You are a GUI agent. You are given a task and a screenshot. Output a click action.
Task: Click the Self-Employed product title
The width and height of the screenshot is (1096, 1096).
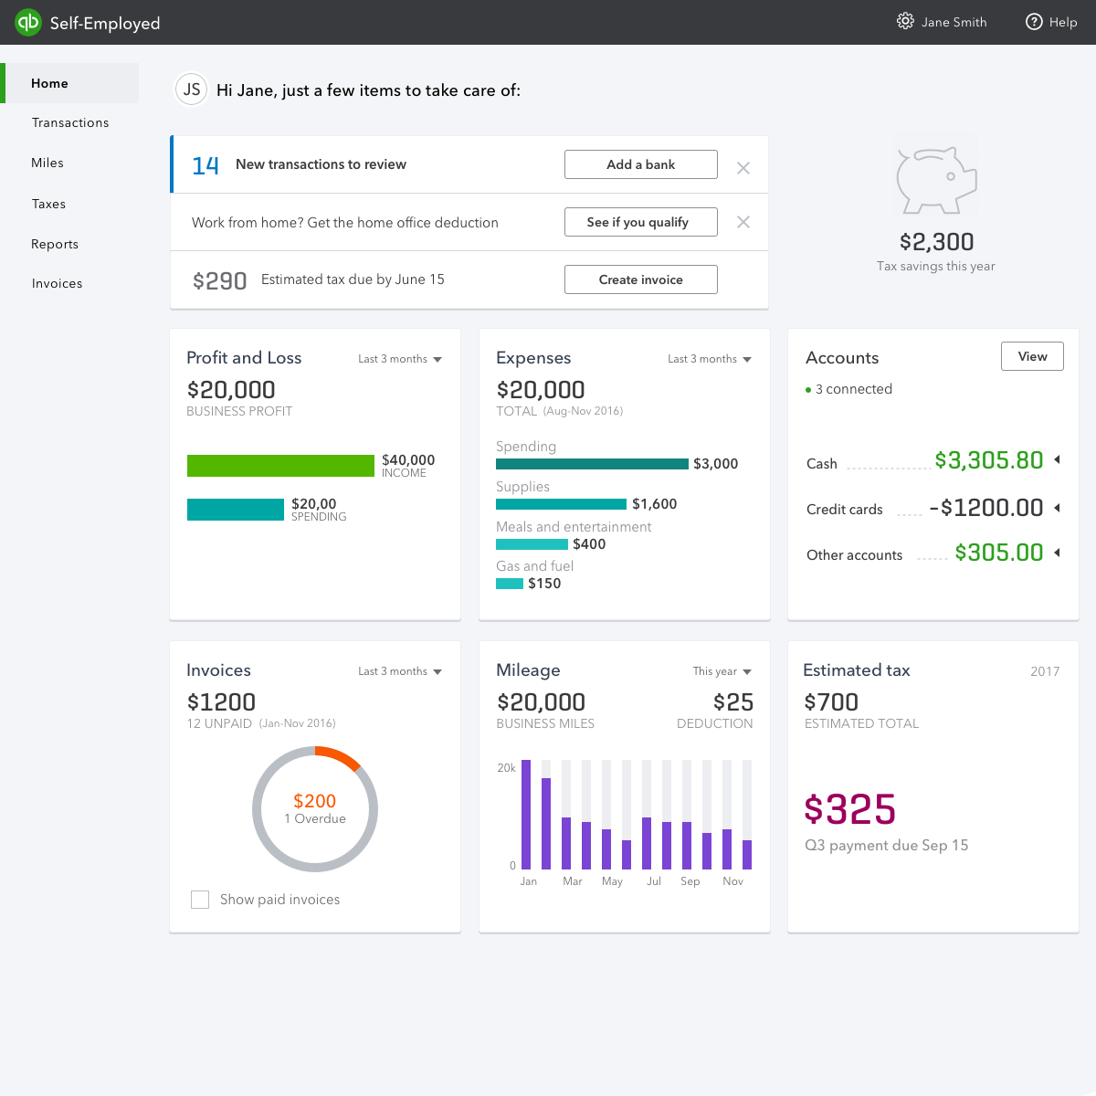[x=105, y=23]
